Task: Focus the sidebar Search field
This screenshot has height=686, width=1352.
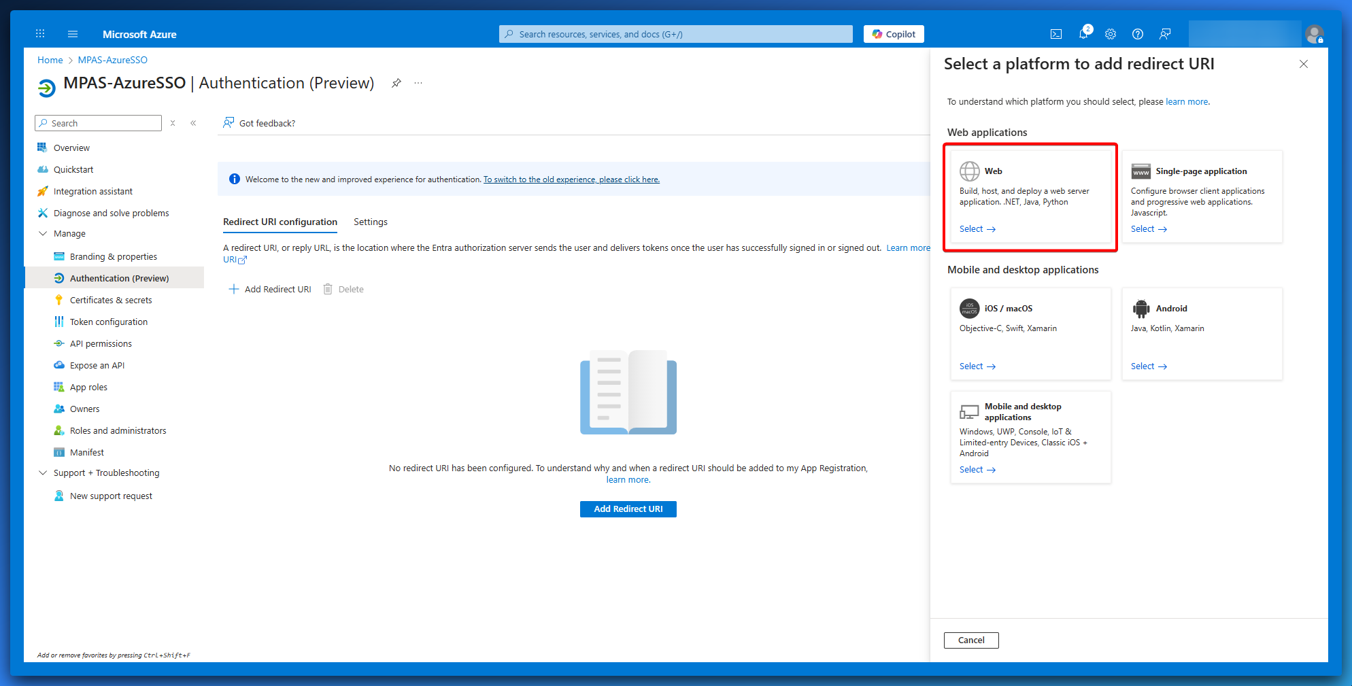Action: (98, 123)
